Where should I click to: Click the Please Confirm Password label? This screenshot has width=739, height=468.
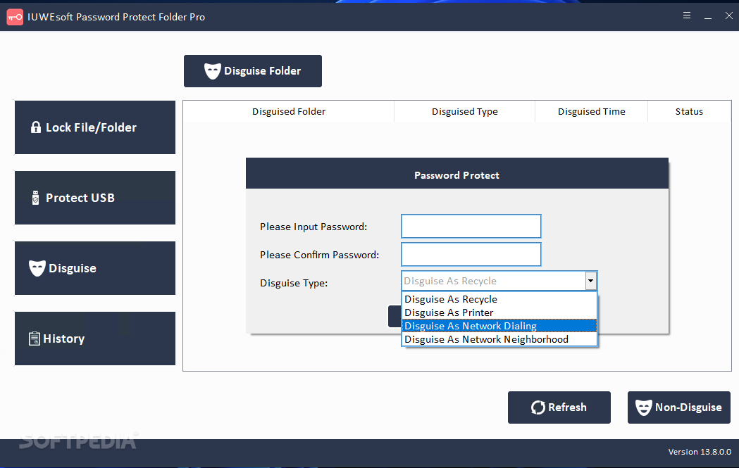click(320, 255)
